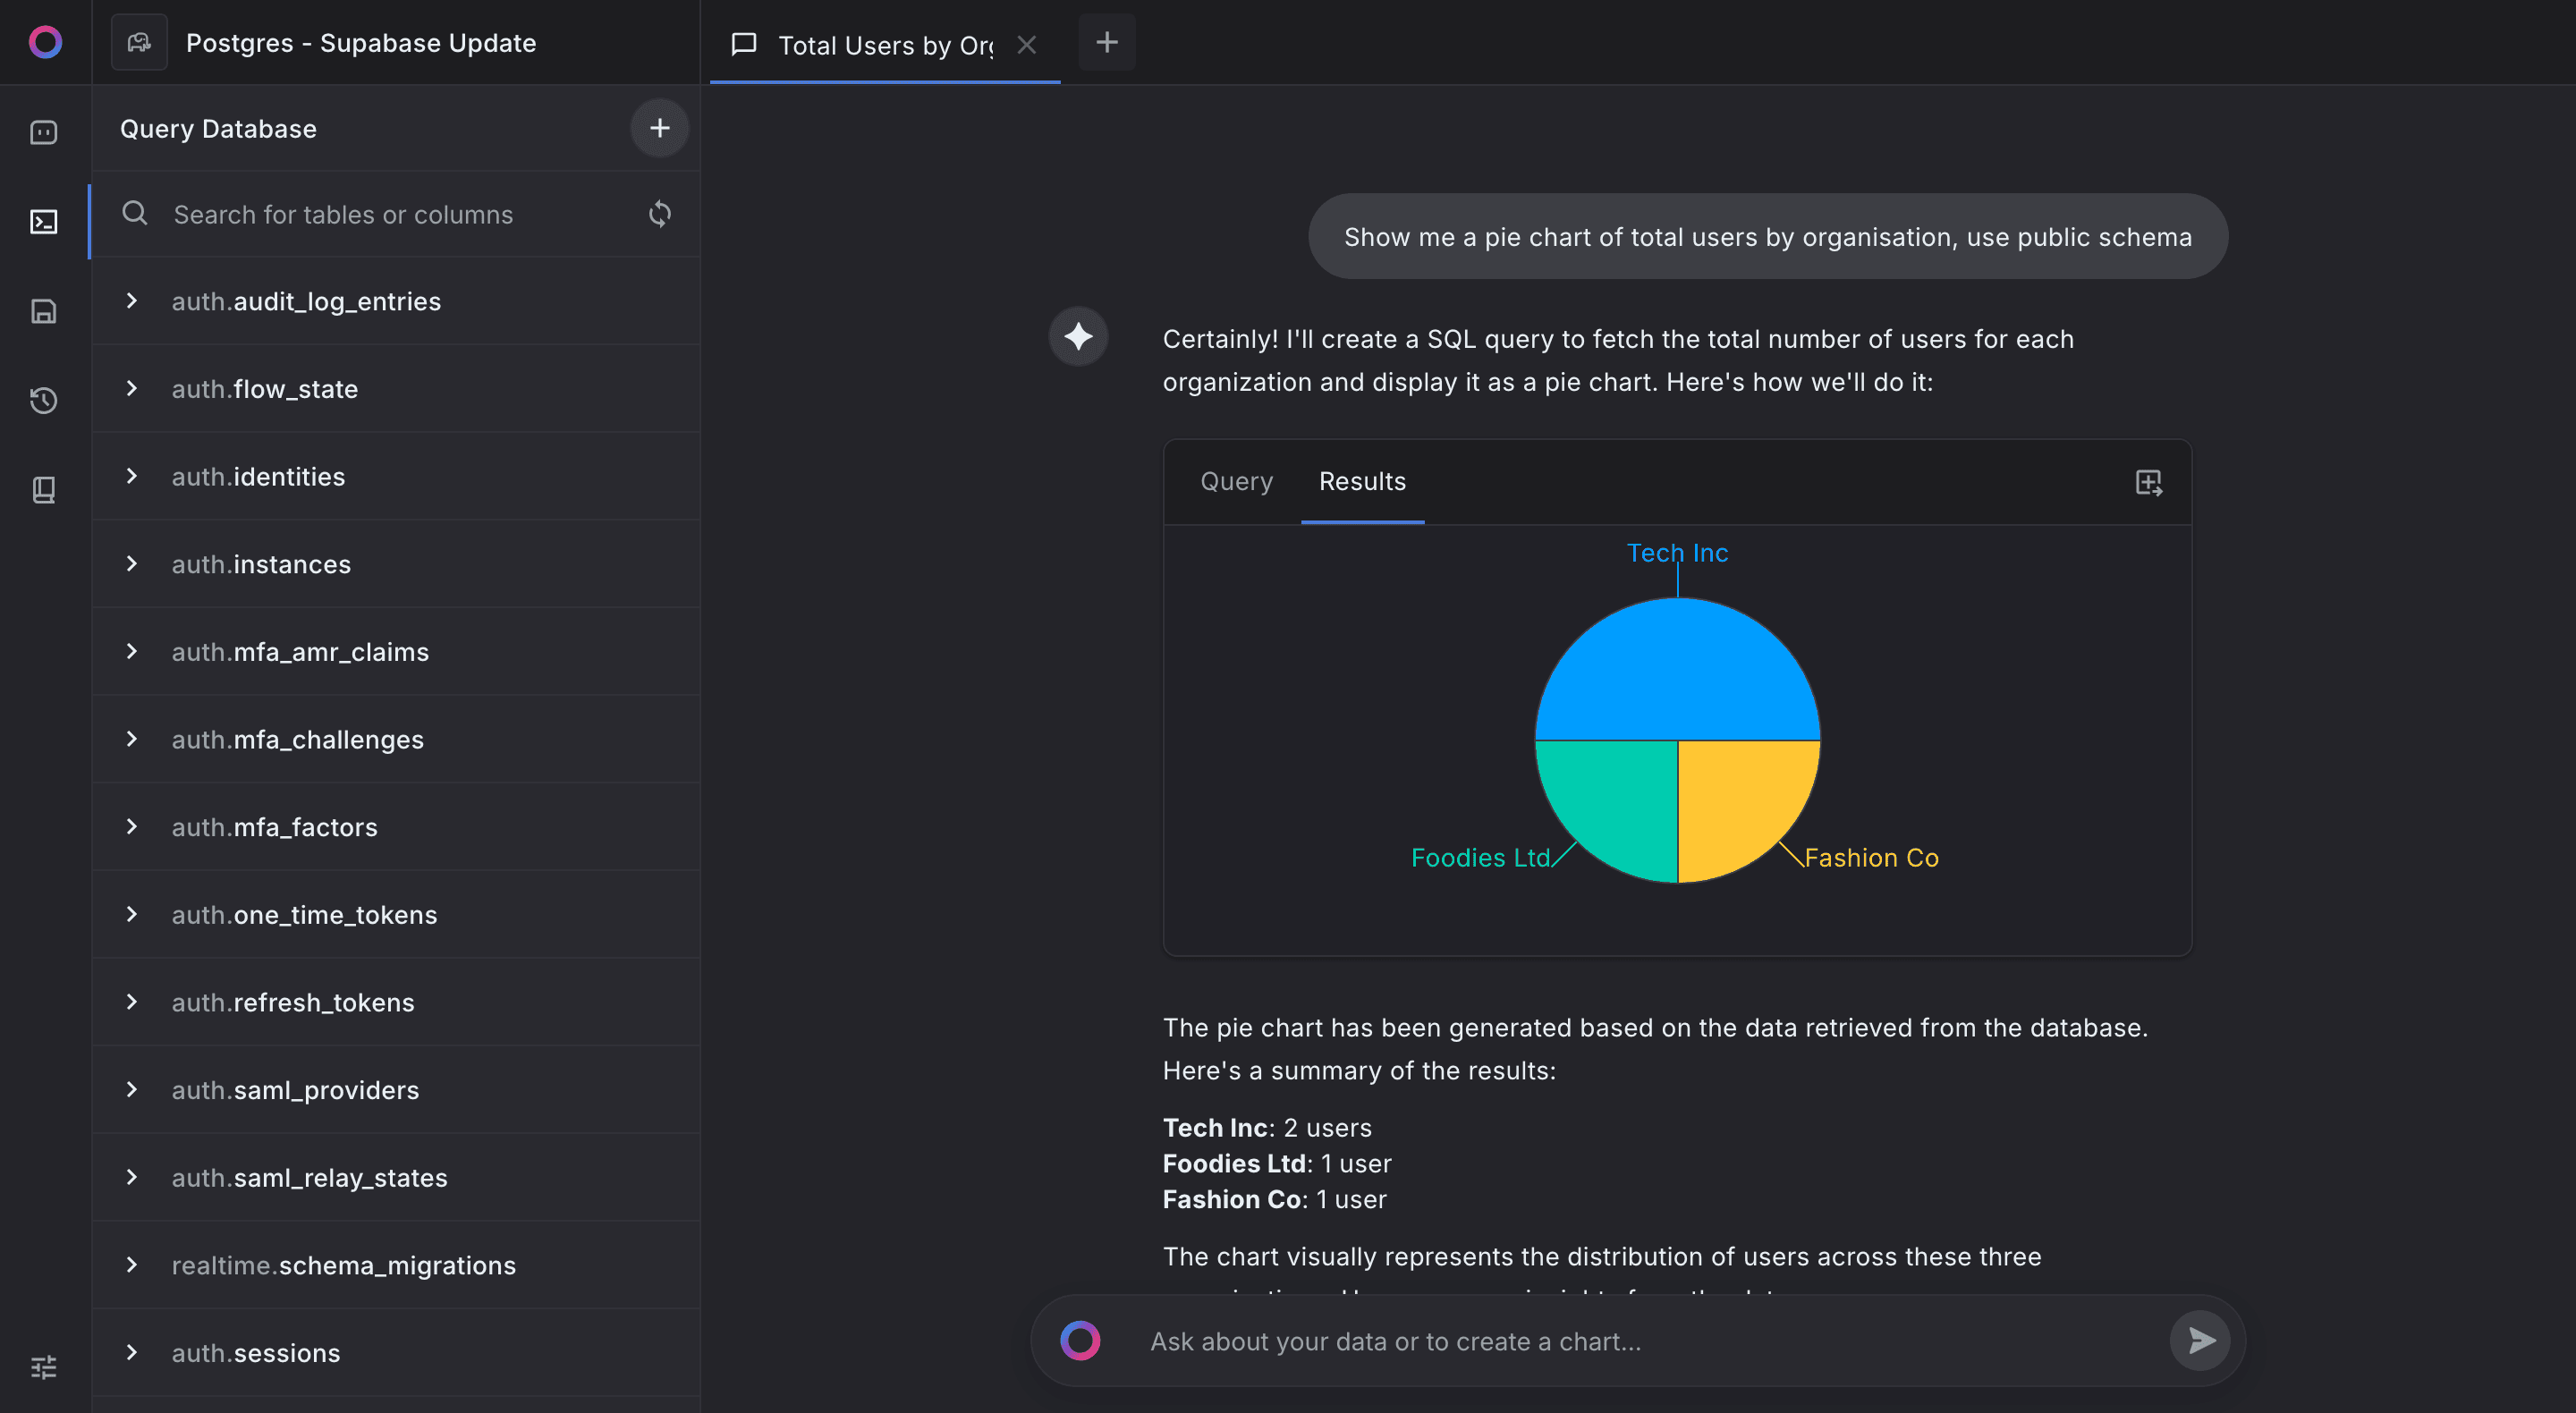Click the Query Database plus button
This screenshot has width=2576, height=1413.
pyautogui.click(x=659, y=128)
